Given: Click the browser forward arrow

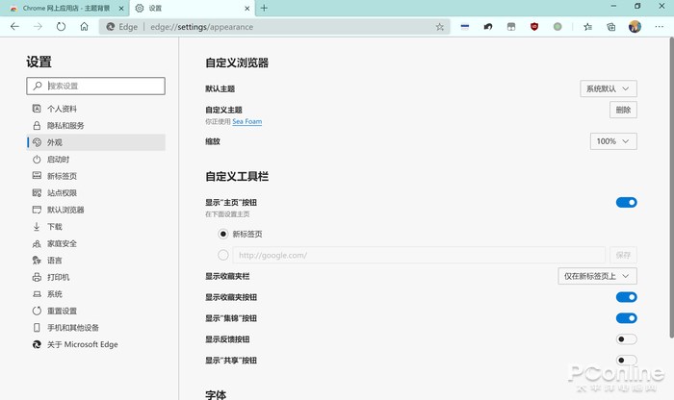Looking at the screenshot, I should pyautogui.click(x=38, y=27).
